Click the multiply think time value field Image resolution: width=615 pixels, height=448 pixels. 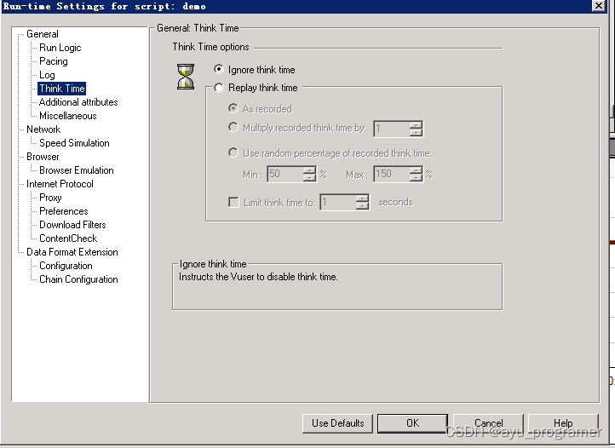click(x=392, y=129)
